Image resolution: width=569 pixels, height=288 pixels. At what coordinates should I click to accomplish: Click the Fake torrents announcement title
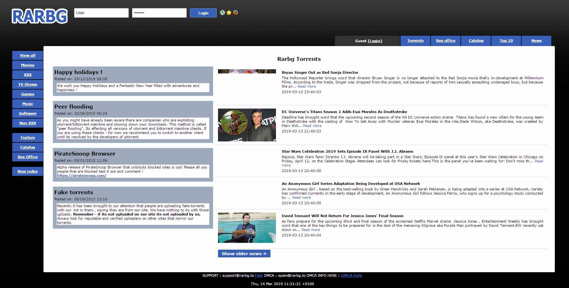click(73, 192)
